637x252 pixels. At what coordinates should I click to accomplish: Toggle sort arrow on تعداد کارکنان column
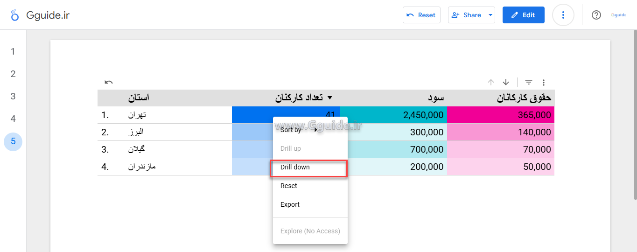[x=329, y=98]
